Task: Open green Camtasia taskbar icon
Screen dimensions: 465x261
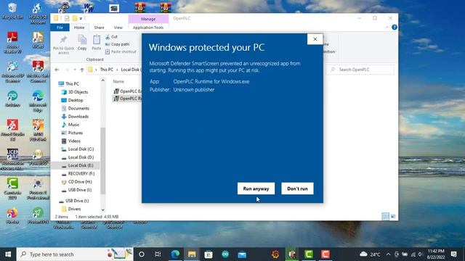Action: tap(309, 254)
